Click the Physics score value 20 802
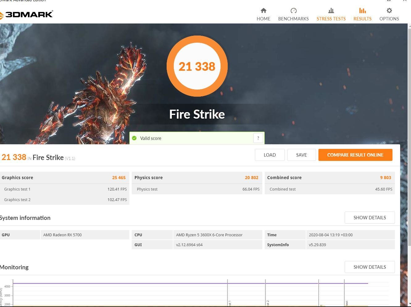The image size is (411, 307). pyautogui.click(x=251, y=178)
